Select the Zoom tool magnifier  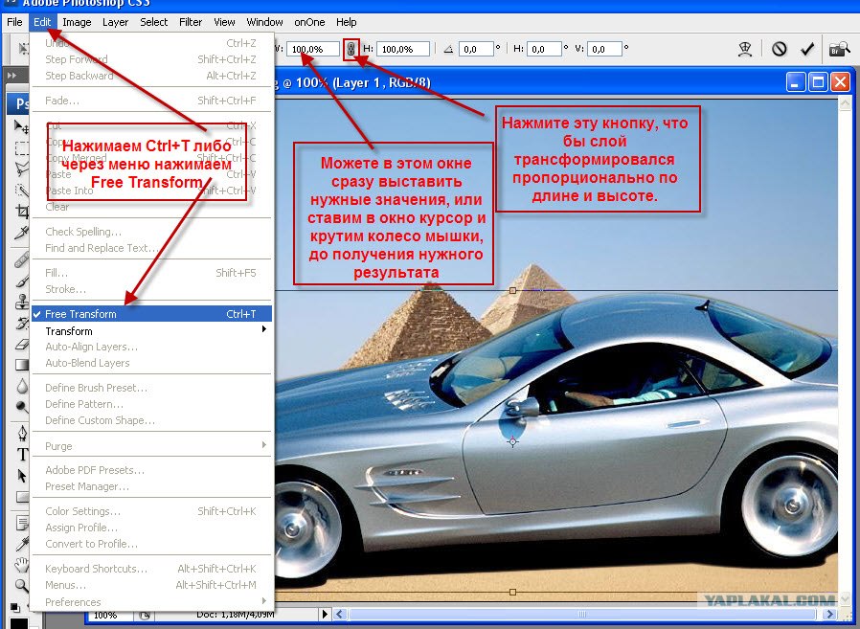pos(22,586)
